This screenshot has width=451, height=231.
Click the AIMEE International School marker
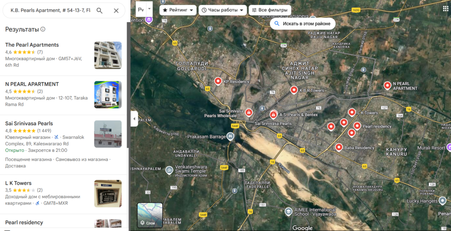(288, 212)
